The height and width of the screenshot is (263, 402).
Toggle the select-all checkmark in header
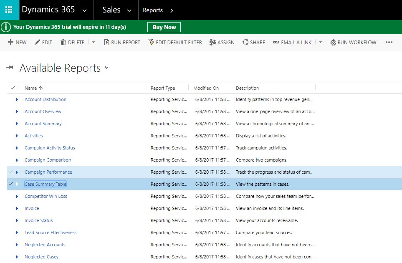click(13, 88)
